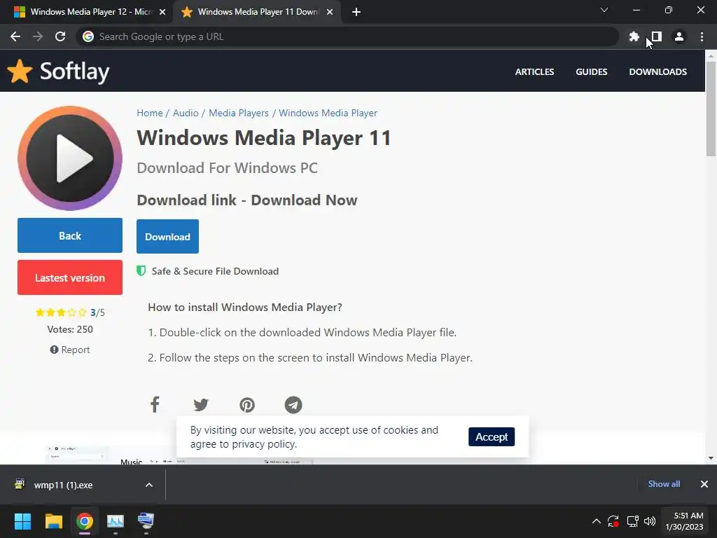The image size is (717, 538).
Task: Expand the wmp11 (1).exe download options arrow
Action: tap(149, 485)
